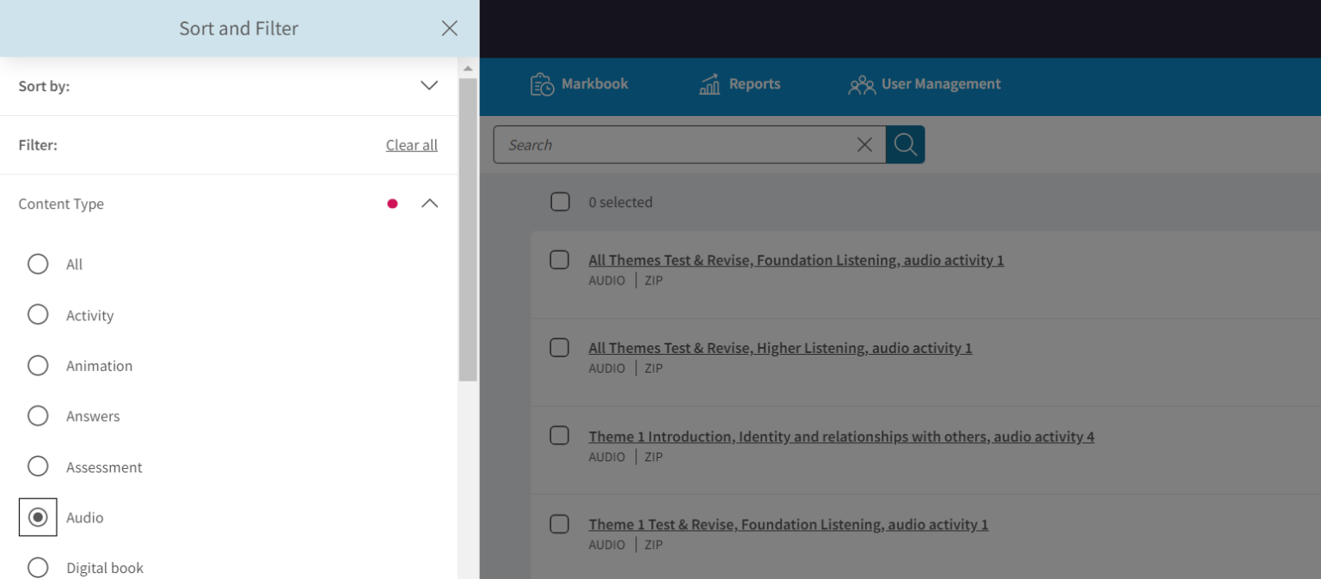This screenshot has height=579, width=1321.
Task: Click the active filter indicator dot on Content Type
Action: (393, 204)
